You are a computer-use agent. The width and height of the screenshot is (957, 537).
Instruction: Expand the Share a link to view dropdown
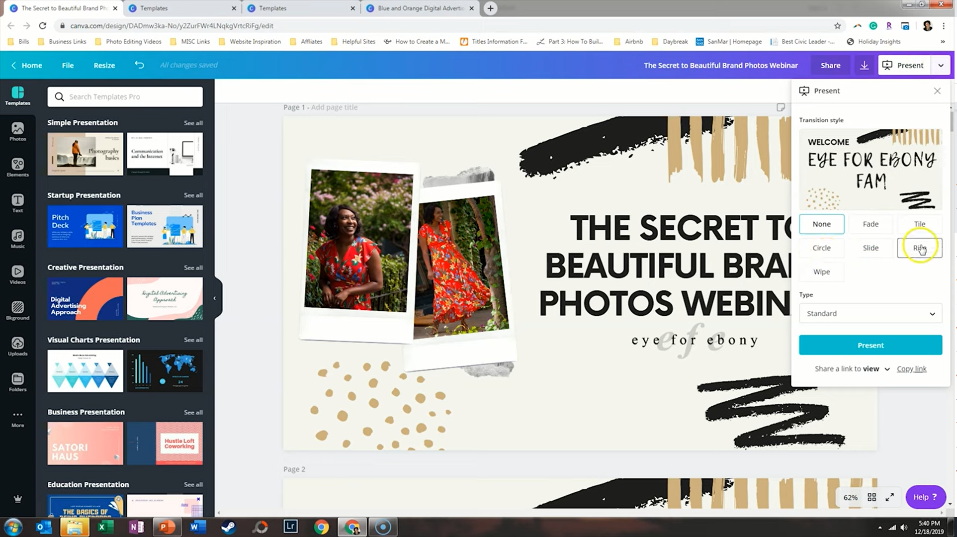pos(851,368)
